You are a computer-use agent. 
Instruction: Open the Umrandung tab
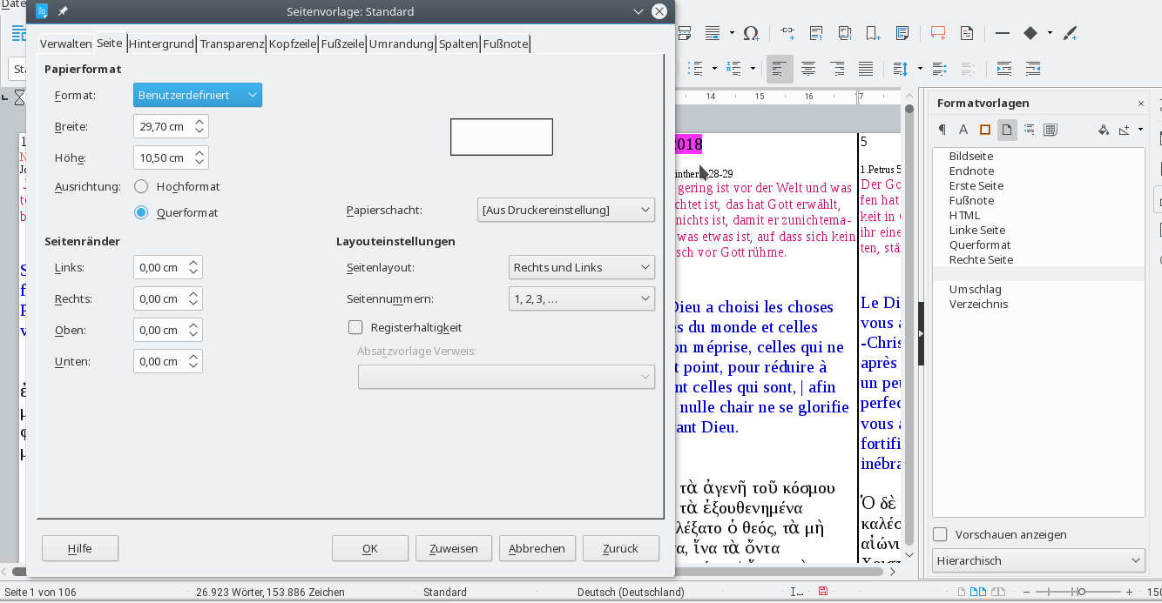(401, 44)
